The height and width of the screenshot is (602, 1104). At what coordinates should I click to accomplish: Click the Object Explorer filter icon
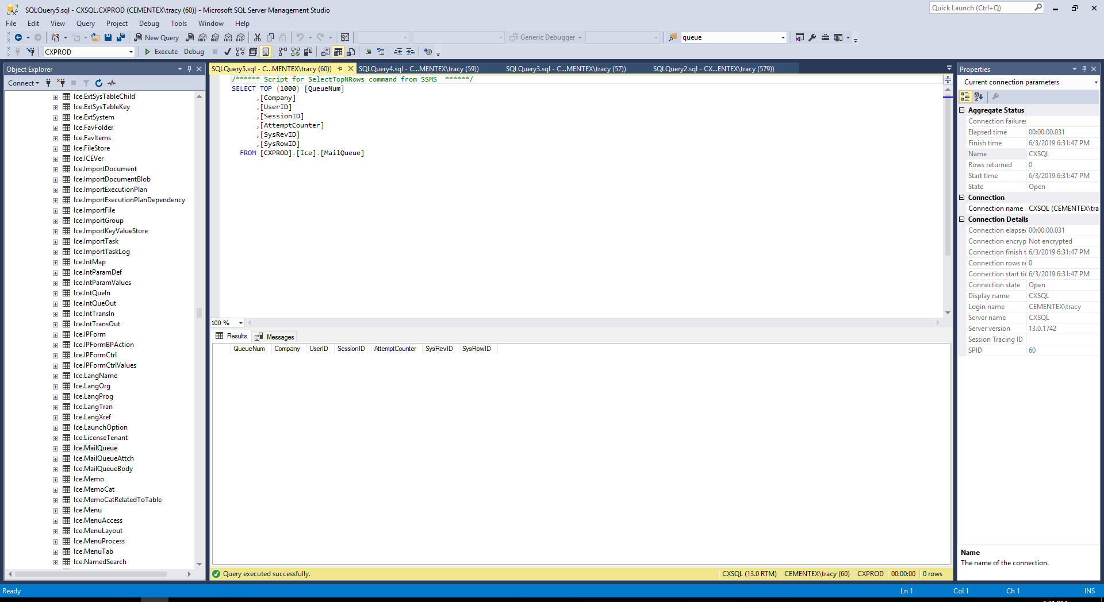(x=86, y=83)
